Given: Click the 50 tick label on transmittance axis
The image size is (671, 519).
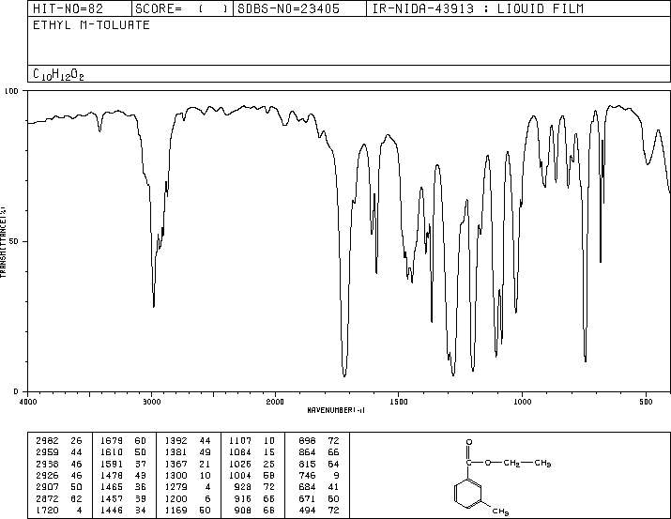Looking at the screenshot, I should [14, 241].
